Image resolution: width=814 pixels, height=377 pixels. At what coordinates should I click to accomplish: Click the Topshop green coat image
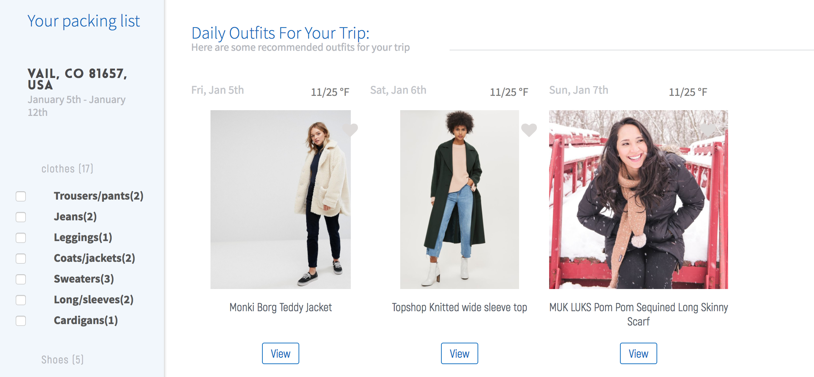coord(459,199)
